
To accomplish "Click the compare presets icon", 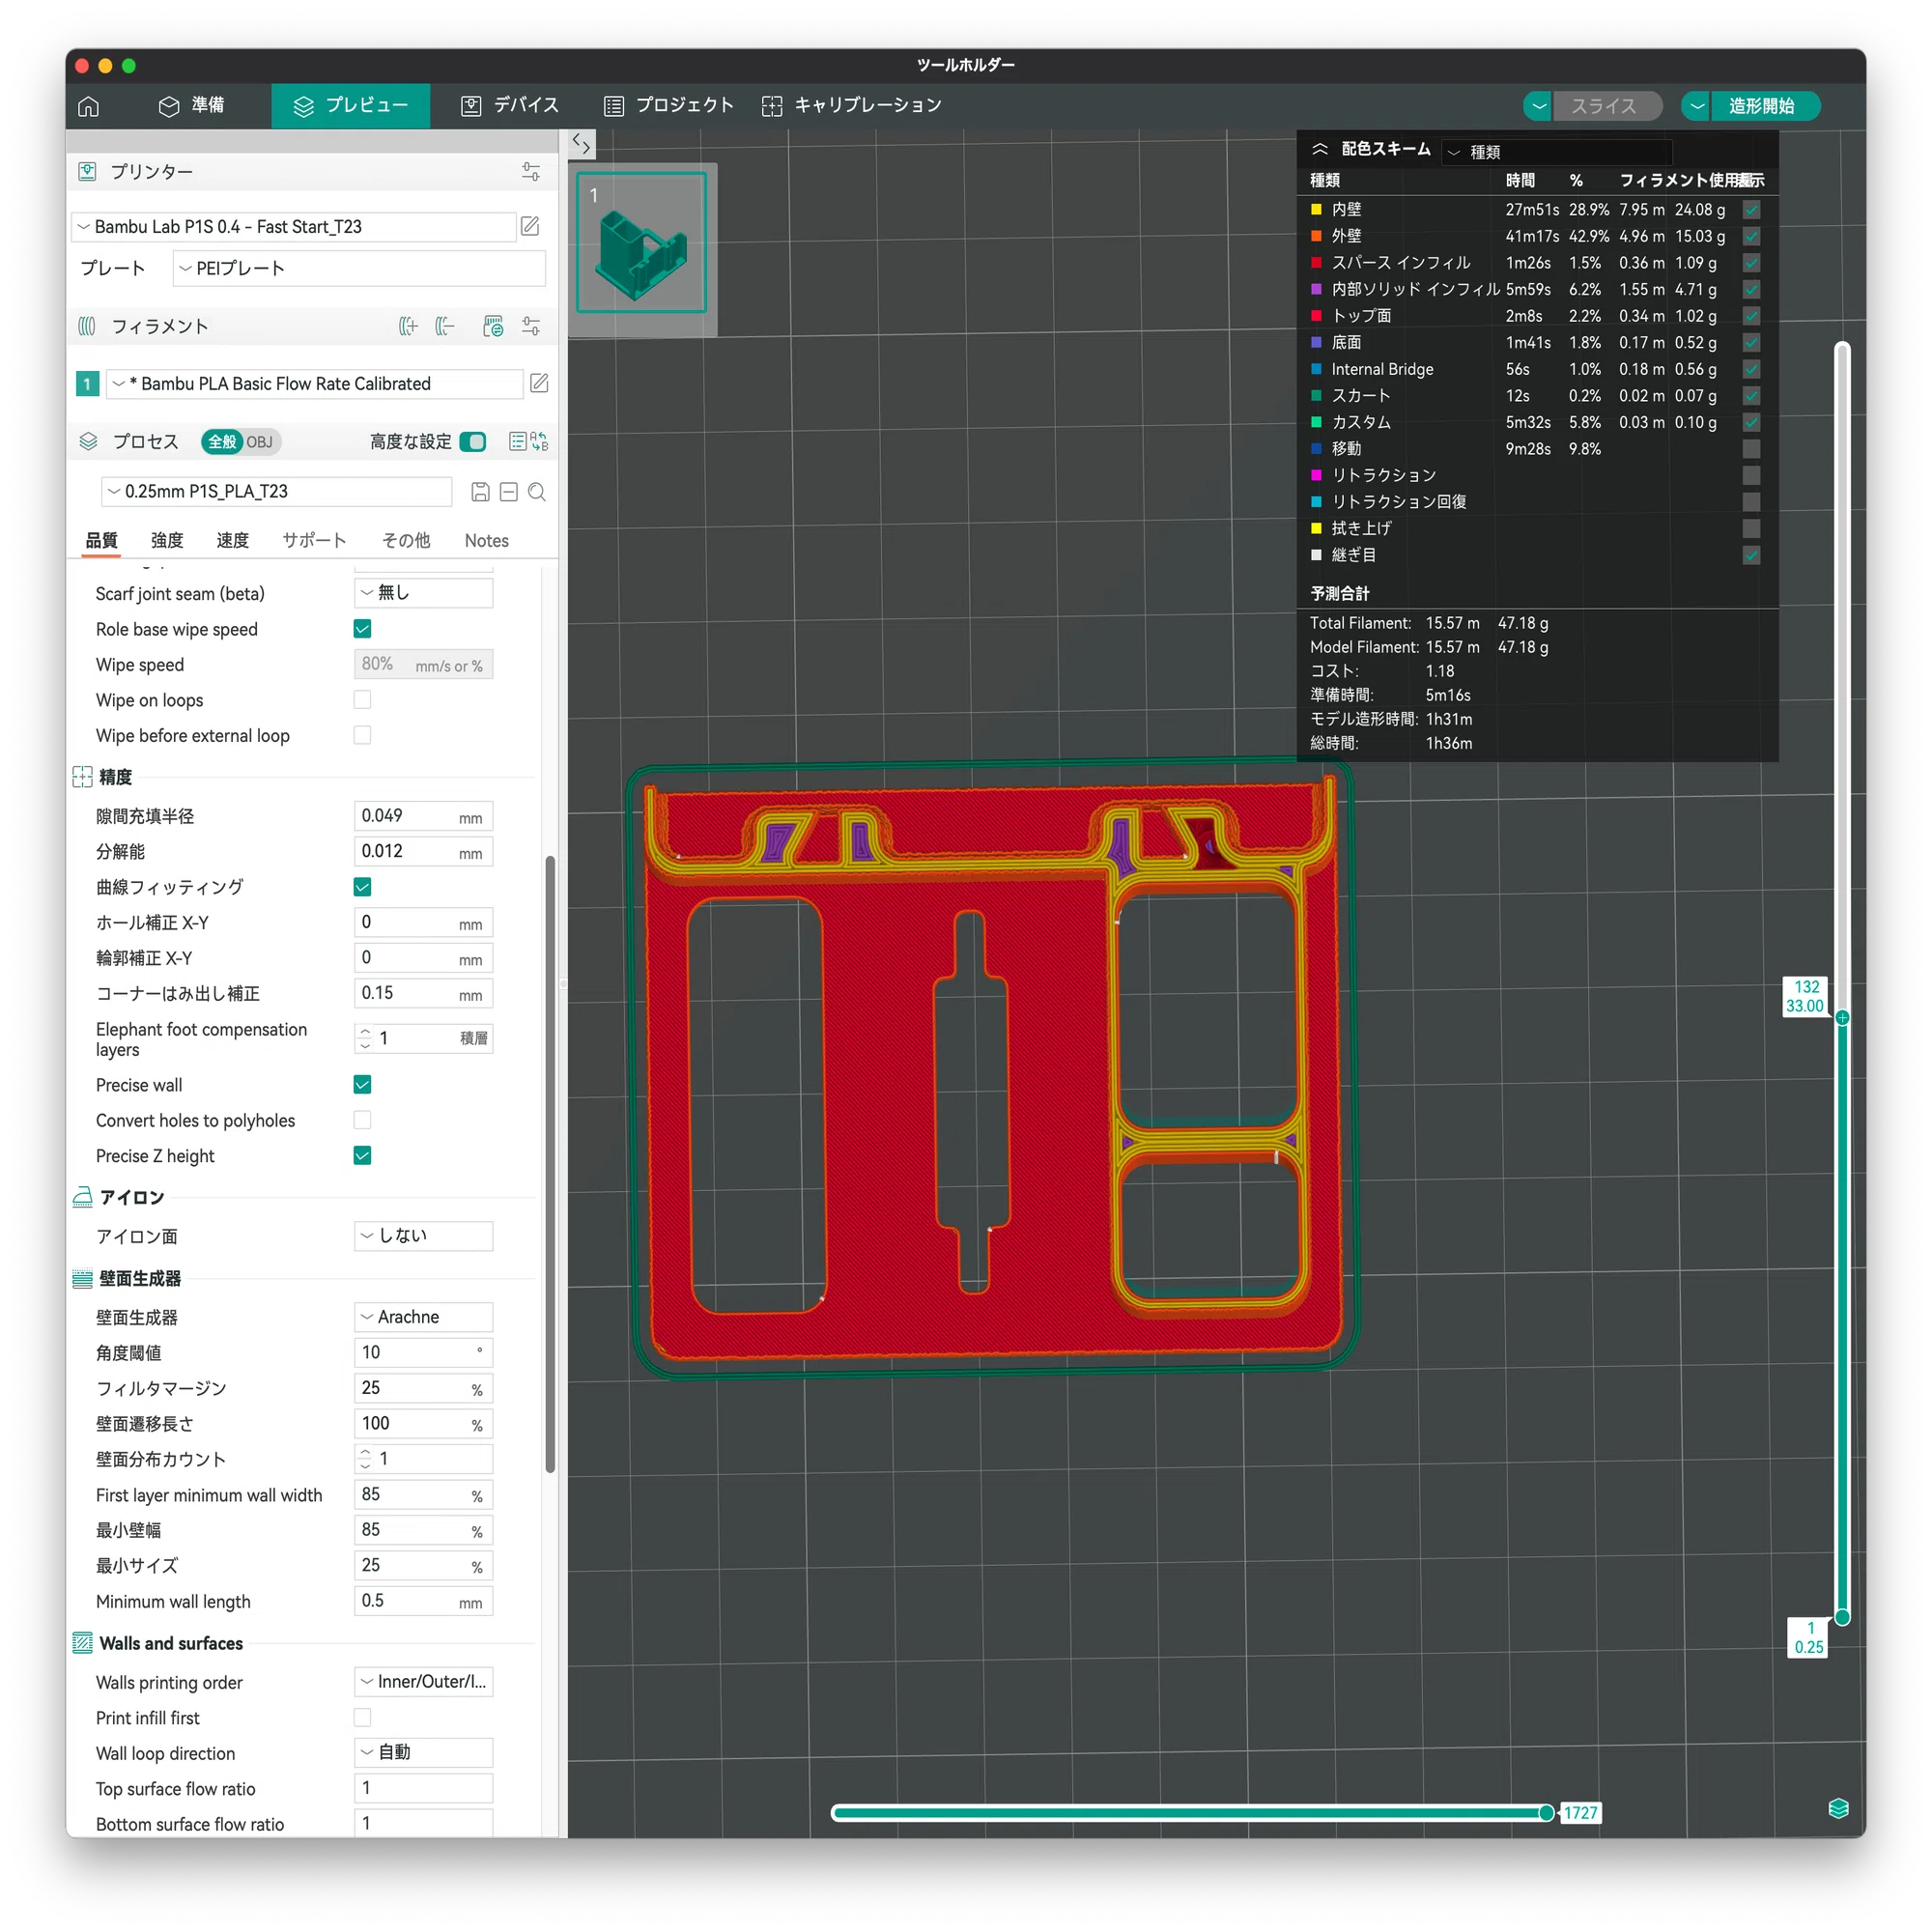I will 540,441.
